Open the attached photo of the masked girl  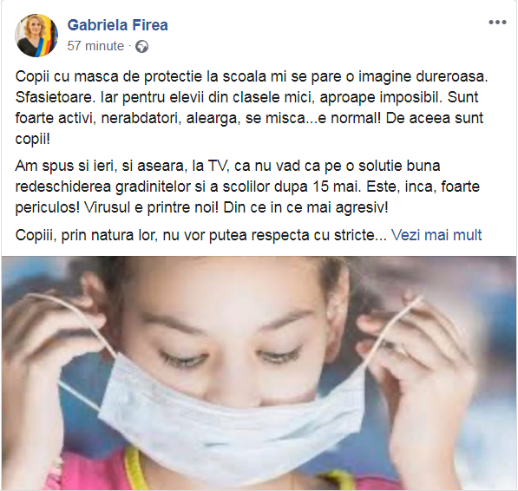tap(259, 373)
